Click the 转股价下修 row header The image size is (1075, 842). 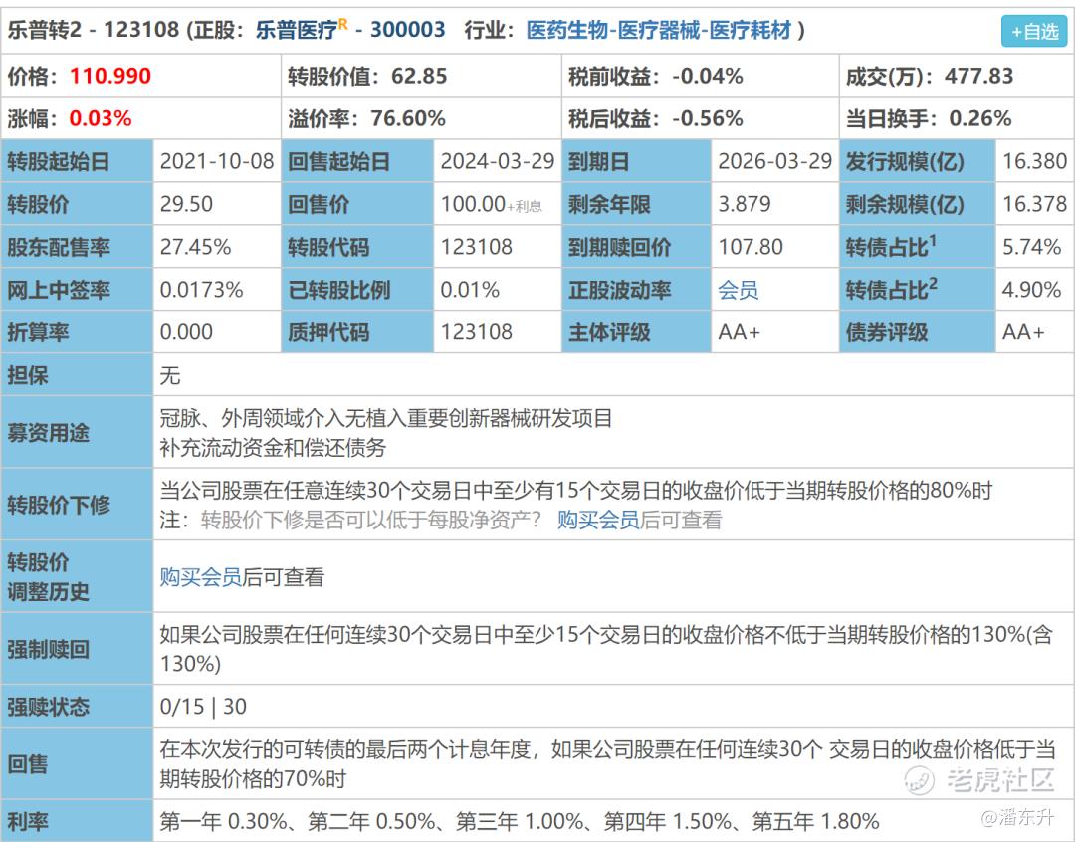click(77, 505)
